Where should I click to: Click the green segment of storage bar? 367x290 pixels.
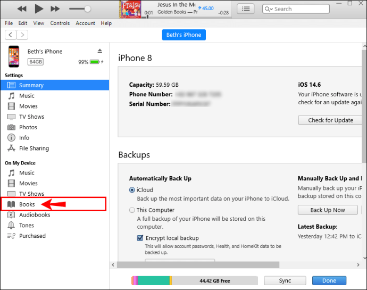coord(154,280)
